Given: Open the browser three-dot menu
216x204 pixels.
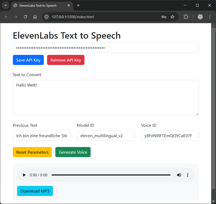Looking at the screenshot, I should (210, 17).
